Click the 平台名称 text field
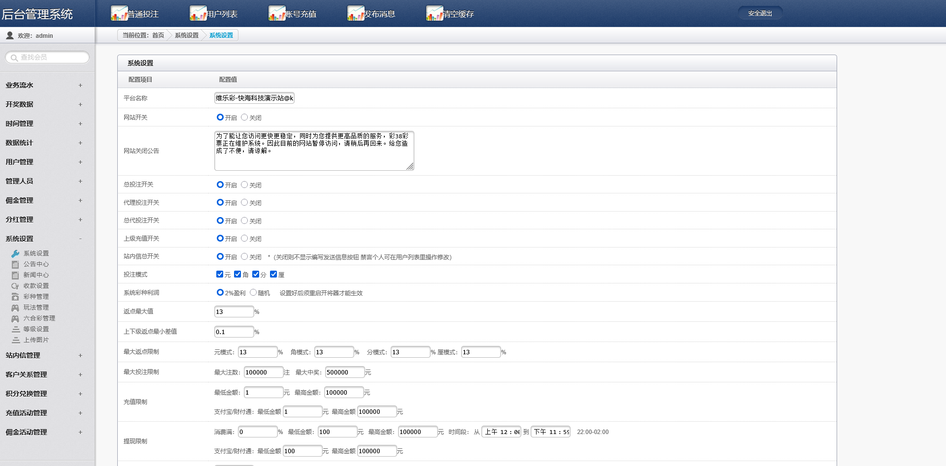 254,98
